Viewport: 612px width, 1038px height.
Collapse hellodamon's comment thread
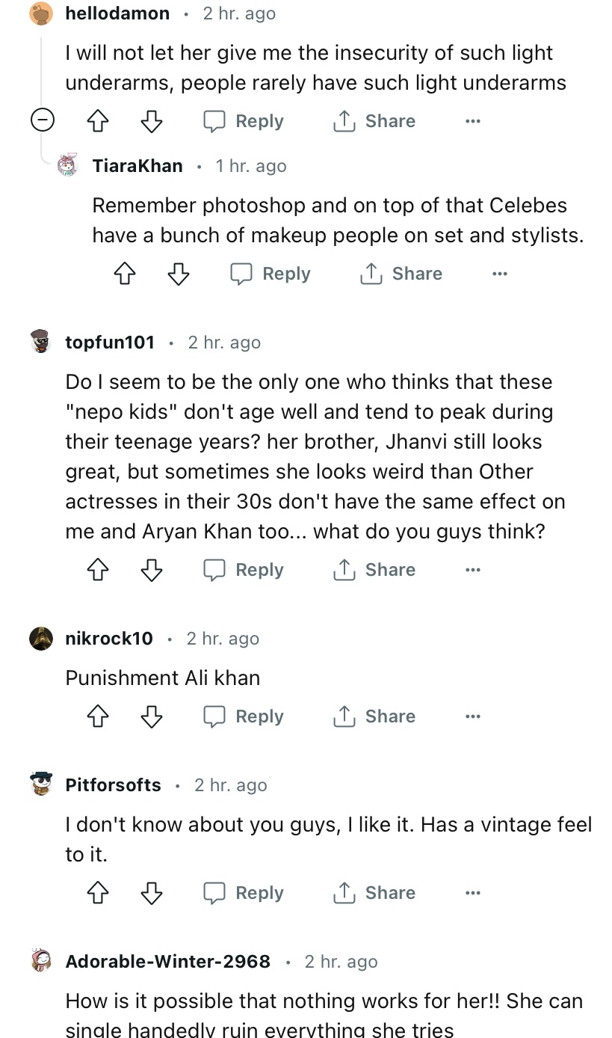click(42, 120)
